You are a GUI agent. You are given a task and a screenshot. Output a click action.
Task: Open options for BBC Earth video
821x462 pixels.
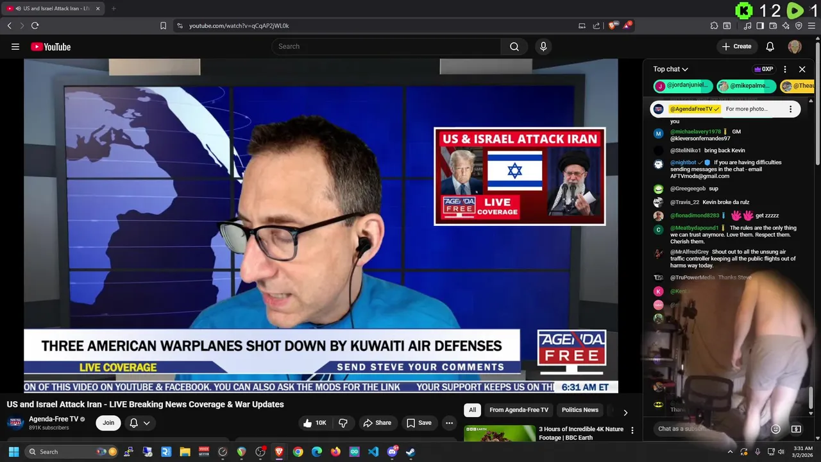tap(632, 431)
